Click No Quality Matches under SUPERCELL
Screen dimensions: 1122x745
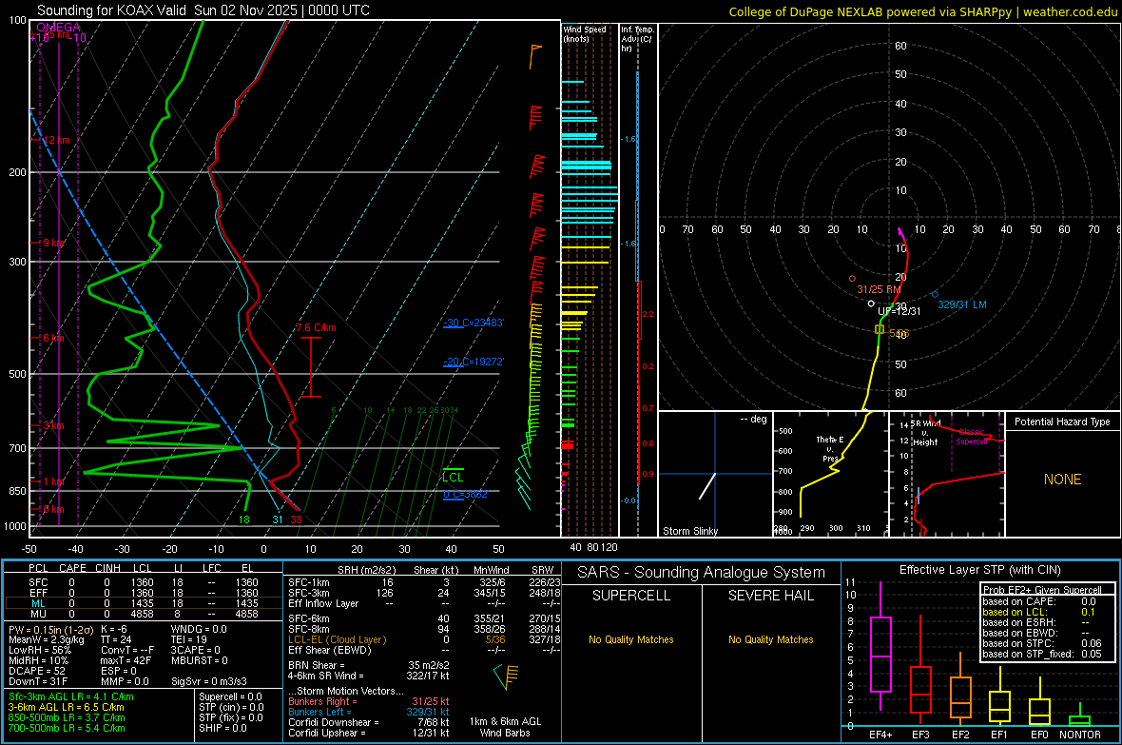pos(631,639)
